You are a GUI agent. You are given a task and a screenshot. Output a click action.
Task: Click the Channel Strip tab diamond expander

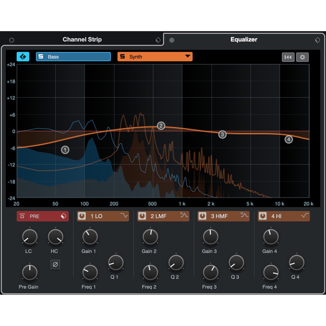(158, 40)
